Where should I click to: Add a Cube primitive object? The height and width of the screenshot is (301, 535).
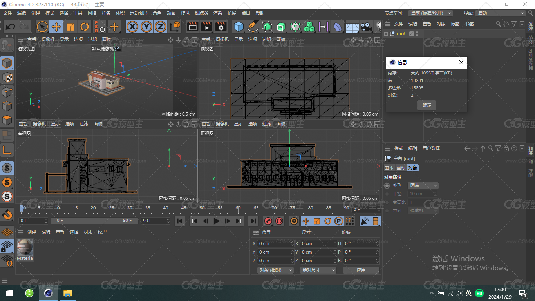tap(239, 27)
